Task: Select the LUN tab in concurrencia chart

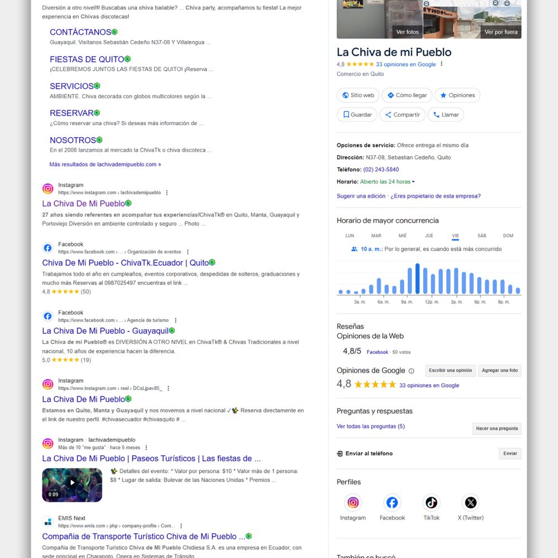Action: (349, 235)
